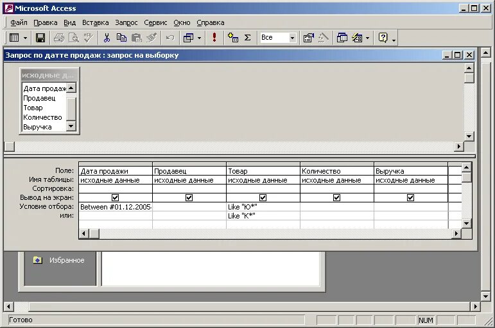Viewport: 495px width, 328px height.
Task: Toggle show checkbox for Дата продажи column
Action: (x=115, y=197)
